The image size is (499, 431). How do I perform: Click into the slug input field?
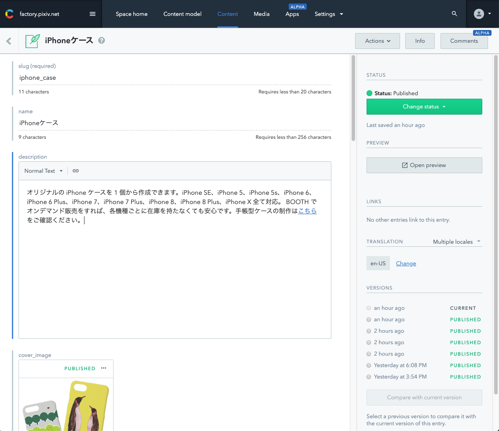[x=175, y=78]
